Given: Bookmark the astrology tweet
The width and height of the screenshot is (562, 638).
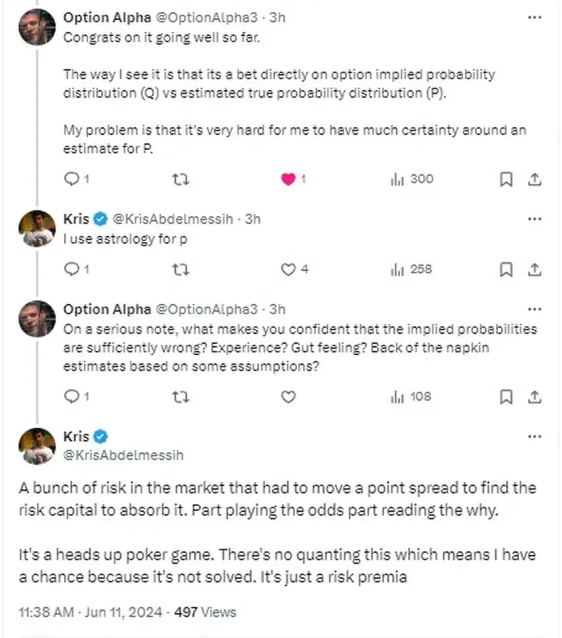Looking at the screenshot, I should pos(506,270).
